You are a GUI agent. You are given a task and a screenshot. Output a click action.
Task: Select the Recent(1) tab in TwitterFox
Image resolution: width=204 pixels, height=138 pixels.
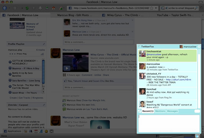148,111
